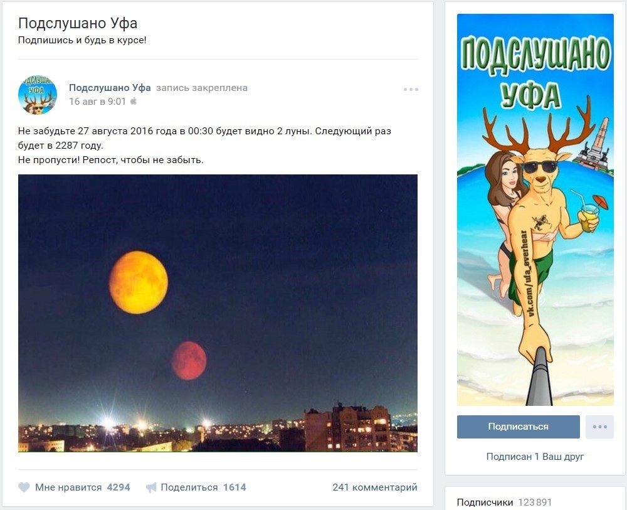The width and height of the screenshot is (627, 510).
Task: Open the two moons photo
Action: [218, 313]
